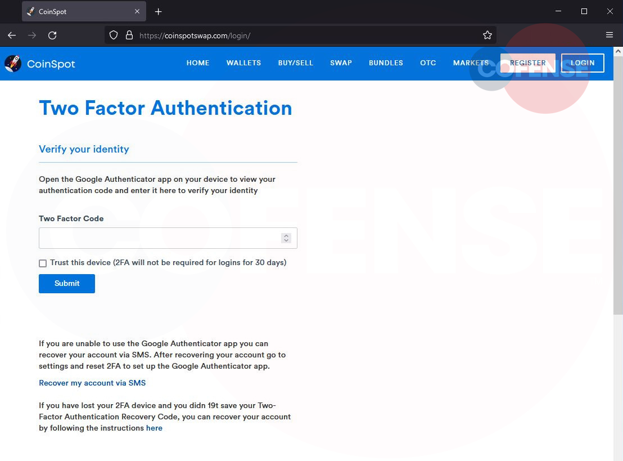Open the Firefox hamburger menu
This screenshot has width=623, height=461.
coord(610,35)
